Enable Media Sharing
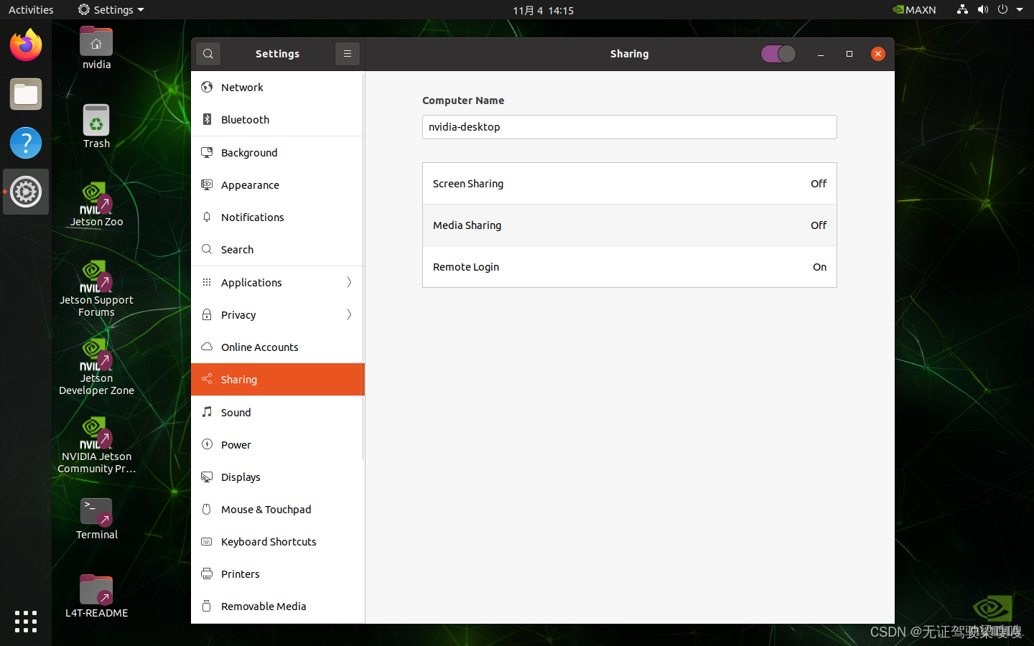 [x=629, y=225]
